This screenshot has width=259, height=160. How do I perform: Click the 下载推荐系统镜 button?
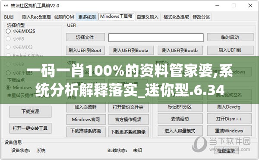(86, 131)
